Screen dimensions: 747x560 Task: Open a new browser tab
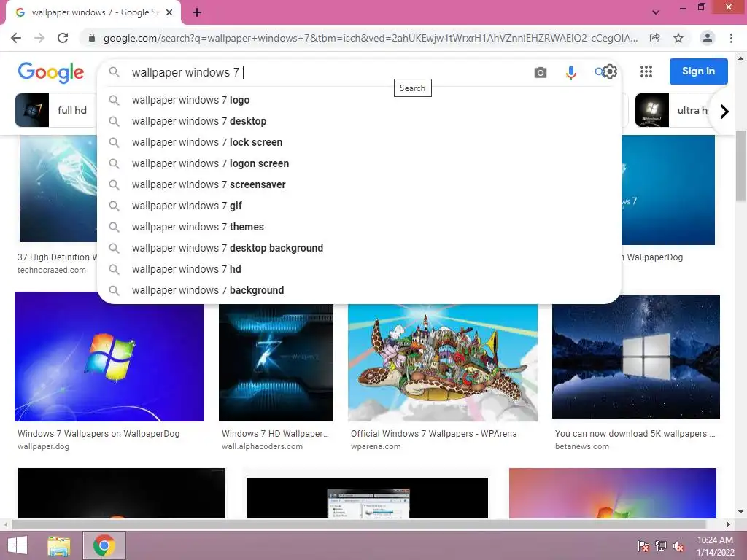197,12
